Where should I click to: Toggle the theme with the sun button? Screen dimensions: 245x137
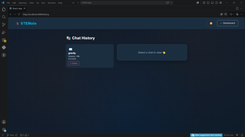pos(211,23)
